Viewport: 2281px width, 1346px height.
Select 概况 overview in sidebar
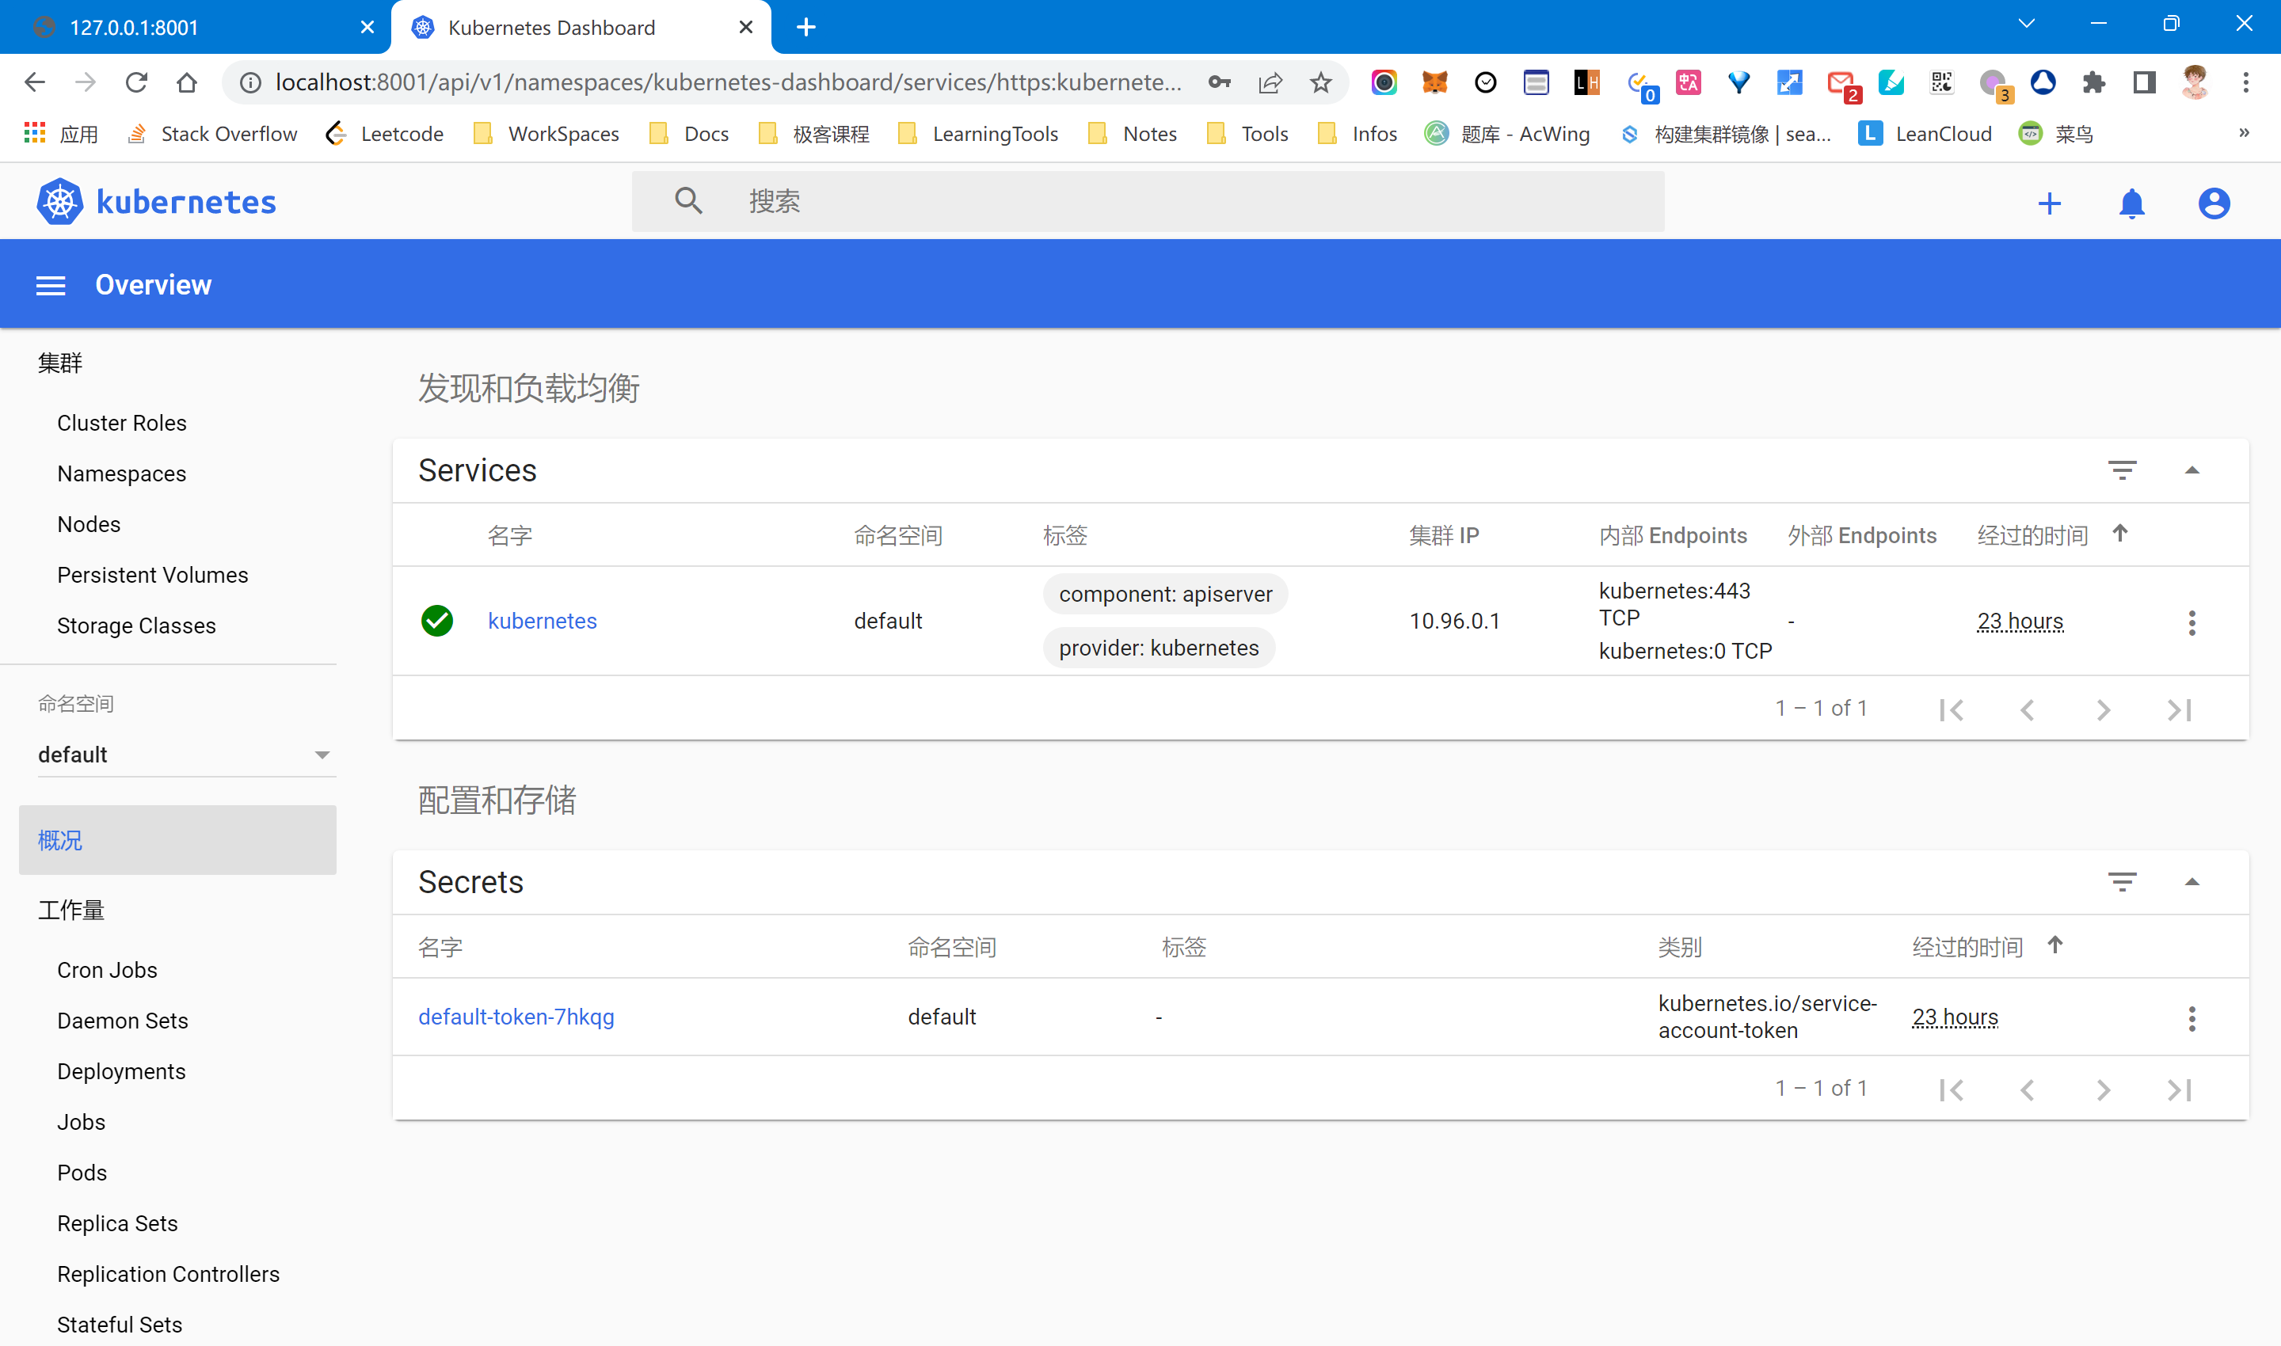pos(178,840)
